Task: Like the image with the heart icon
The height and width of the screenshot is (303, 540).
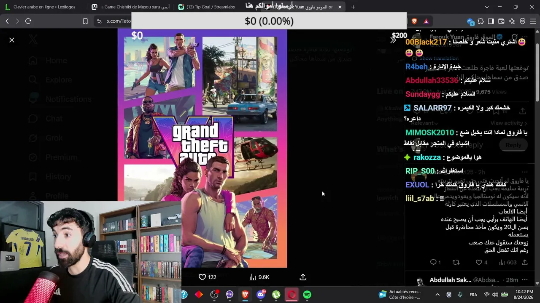Action: tap(202, 277)
